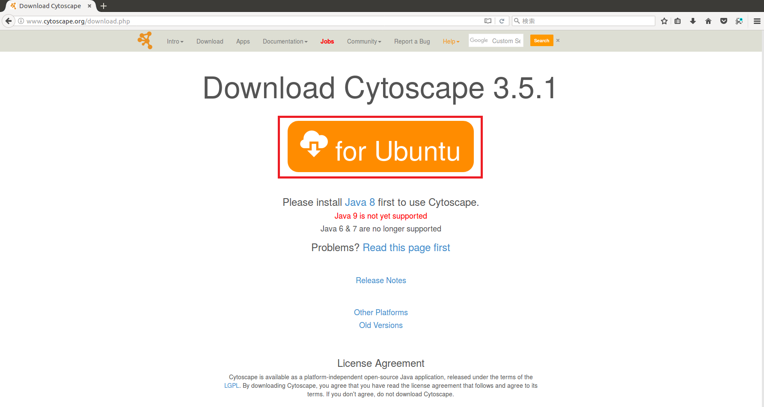Toggle reader view icon in address bar
The image size is (764, 407).
click(x=488, y=21)
